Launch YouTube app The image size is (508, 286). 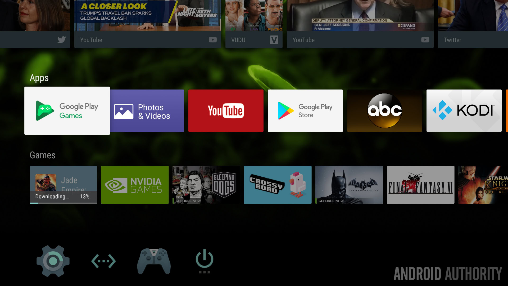[226, 110]
